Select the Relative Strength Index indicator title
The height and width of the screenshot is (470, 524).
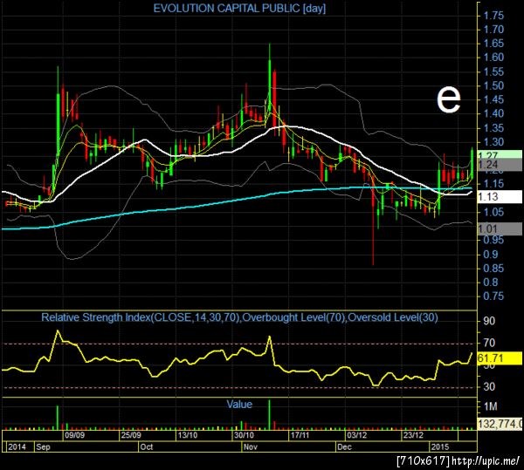tap(239, 317)
